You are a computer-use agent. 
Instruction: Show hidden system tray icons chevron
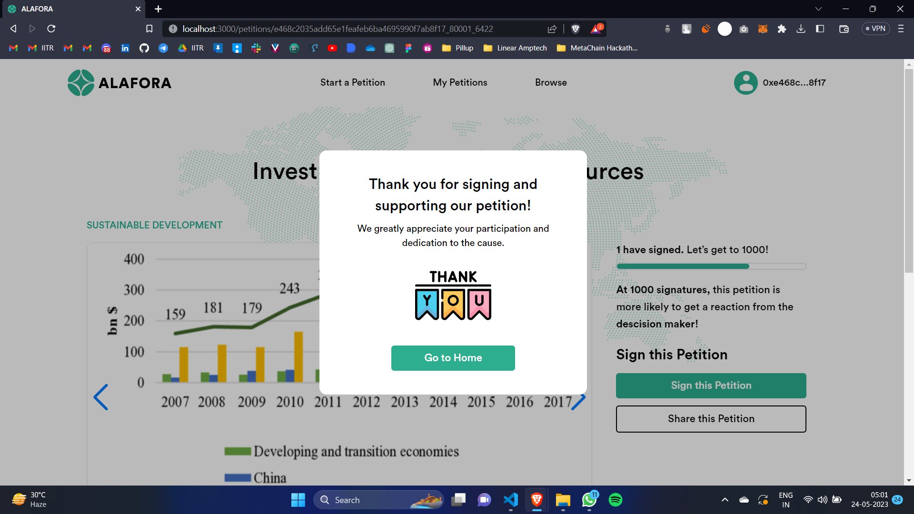725,500
